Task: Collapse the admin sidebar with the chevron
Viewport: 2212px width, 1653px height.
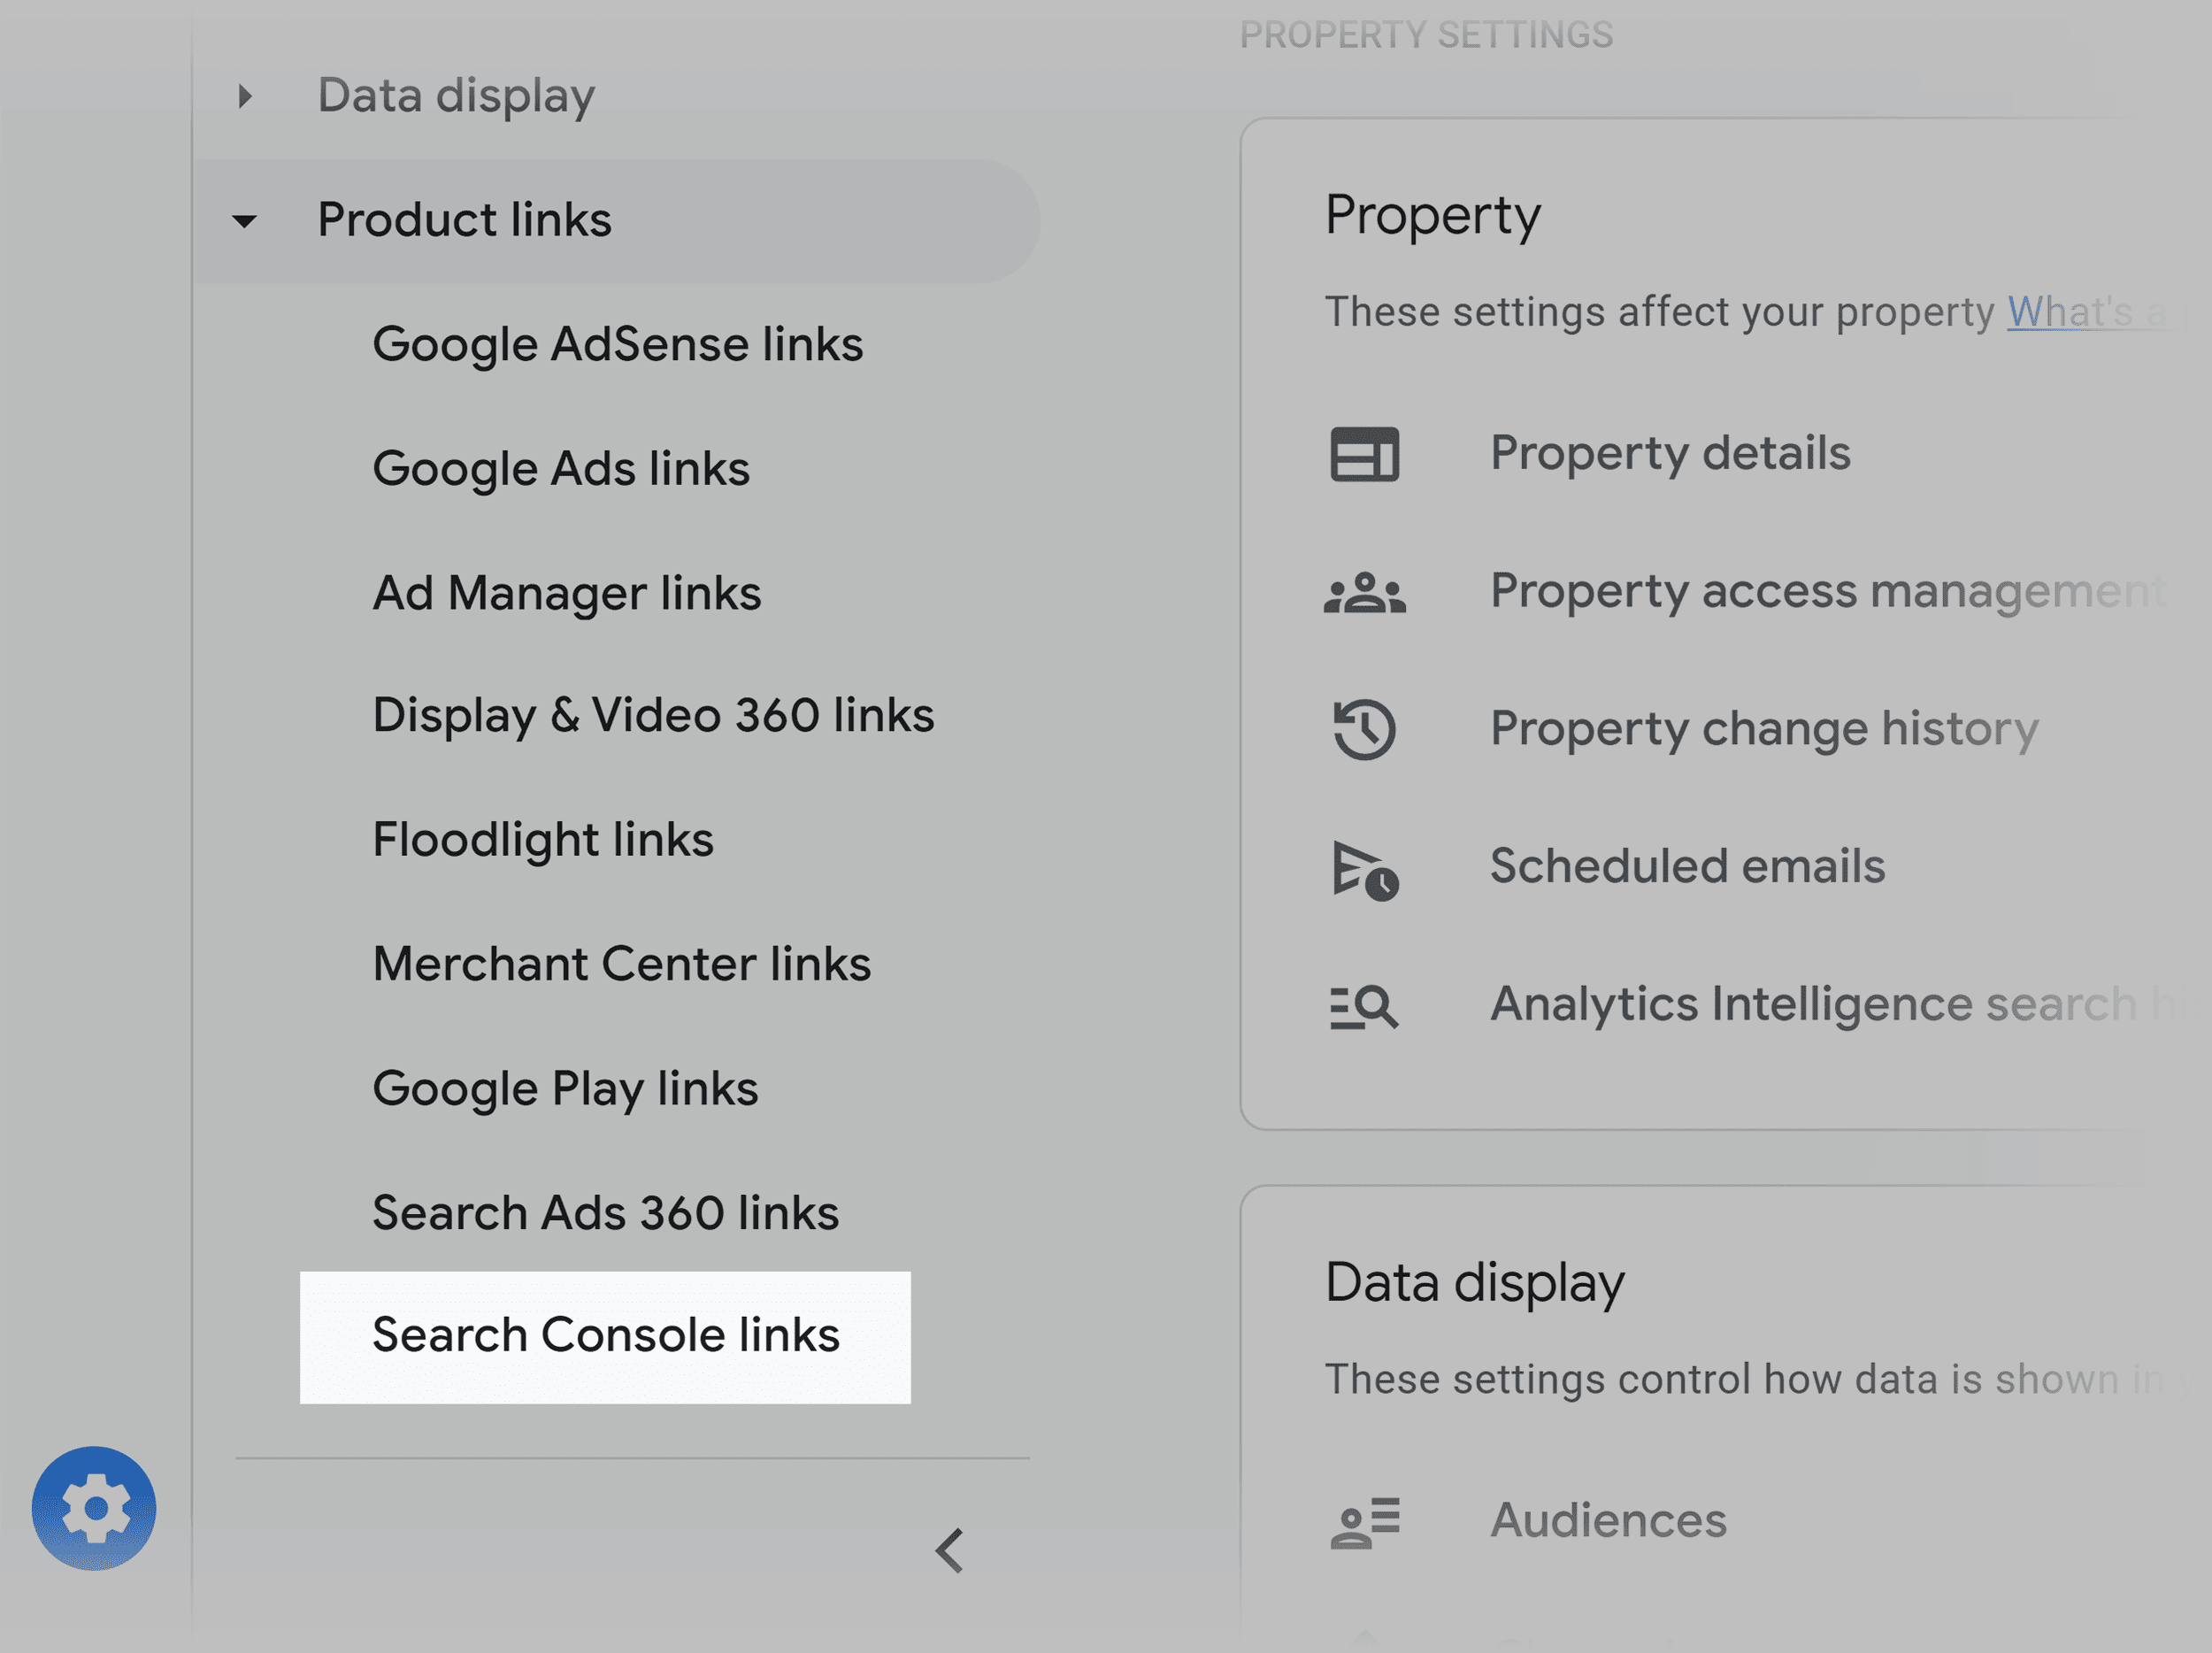Action: coord(949,1551)
